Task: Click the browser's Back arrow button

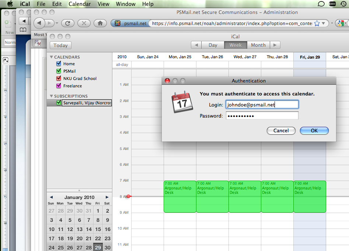Action: point(39,23)
